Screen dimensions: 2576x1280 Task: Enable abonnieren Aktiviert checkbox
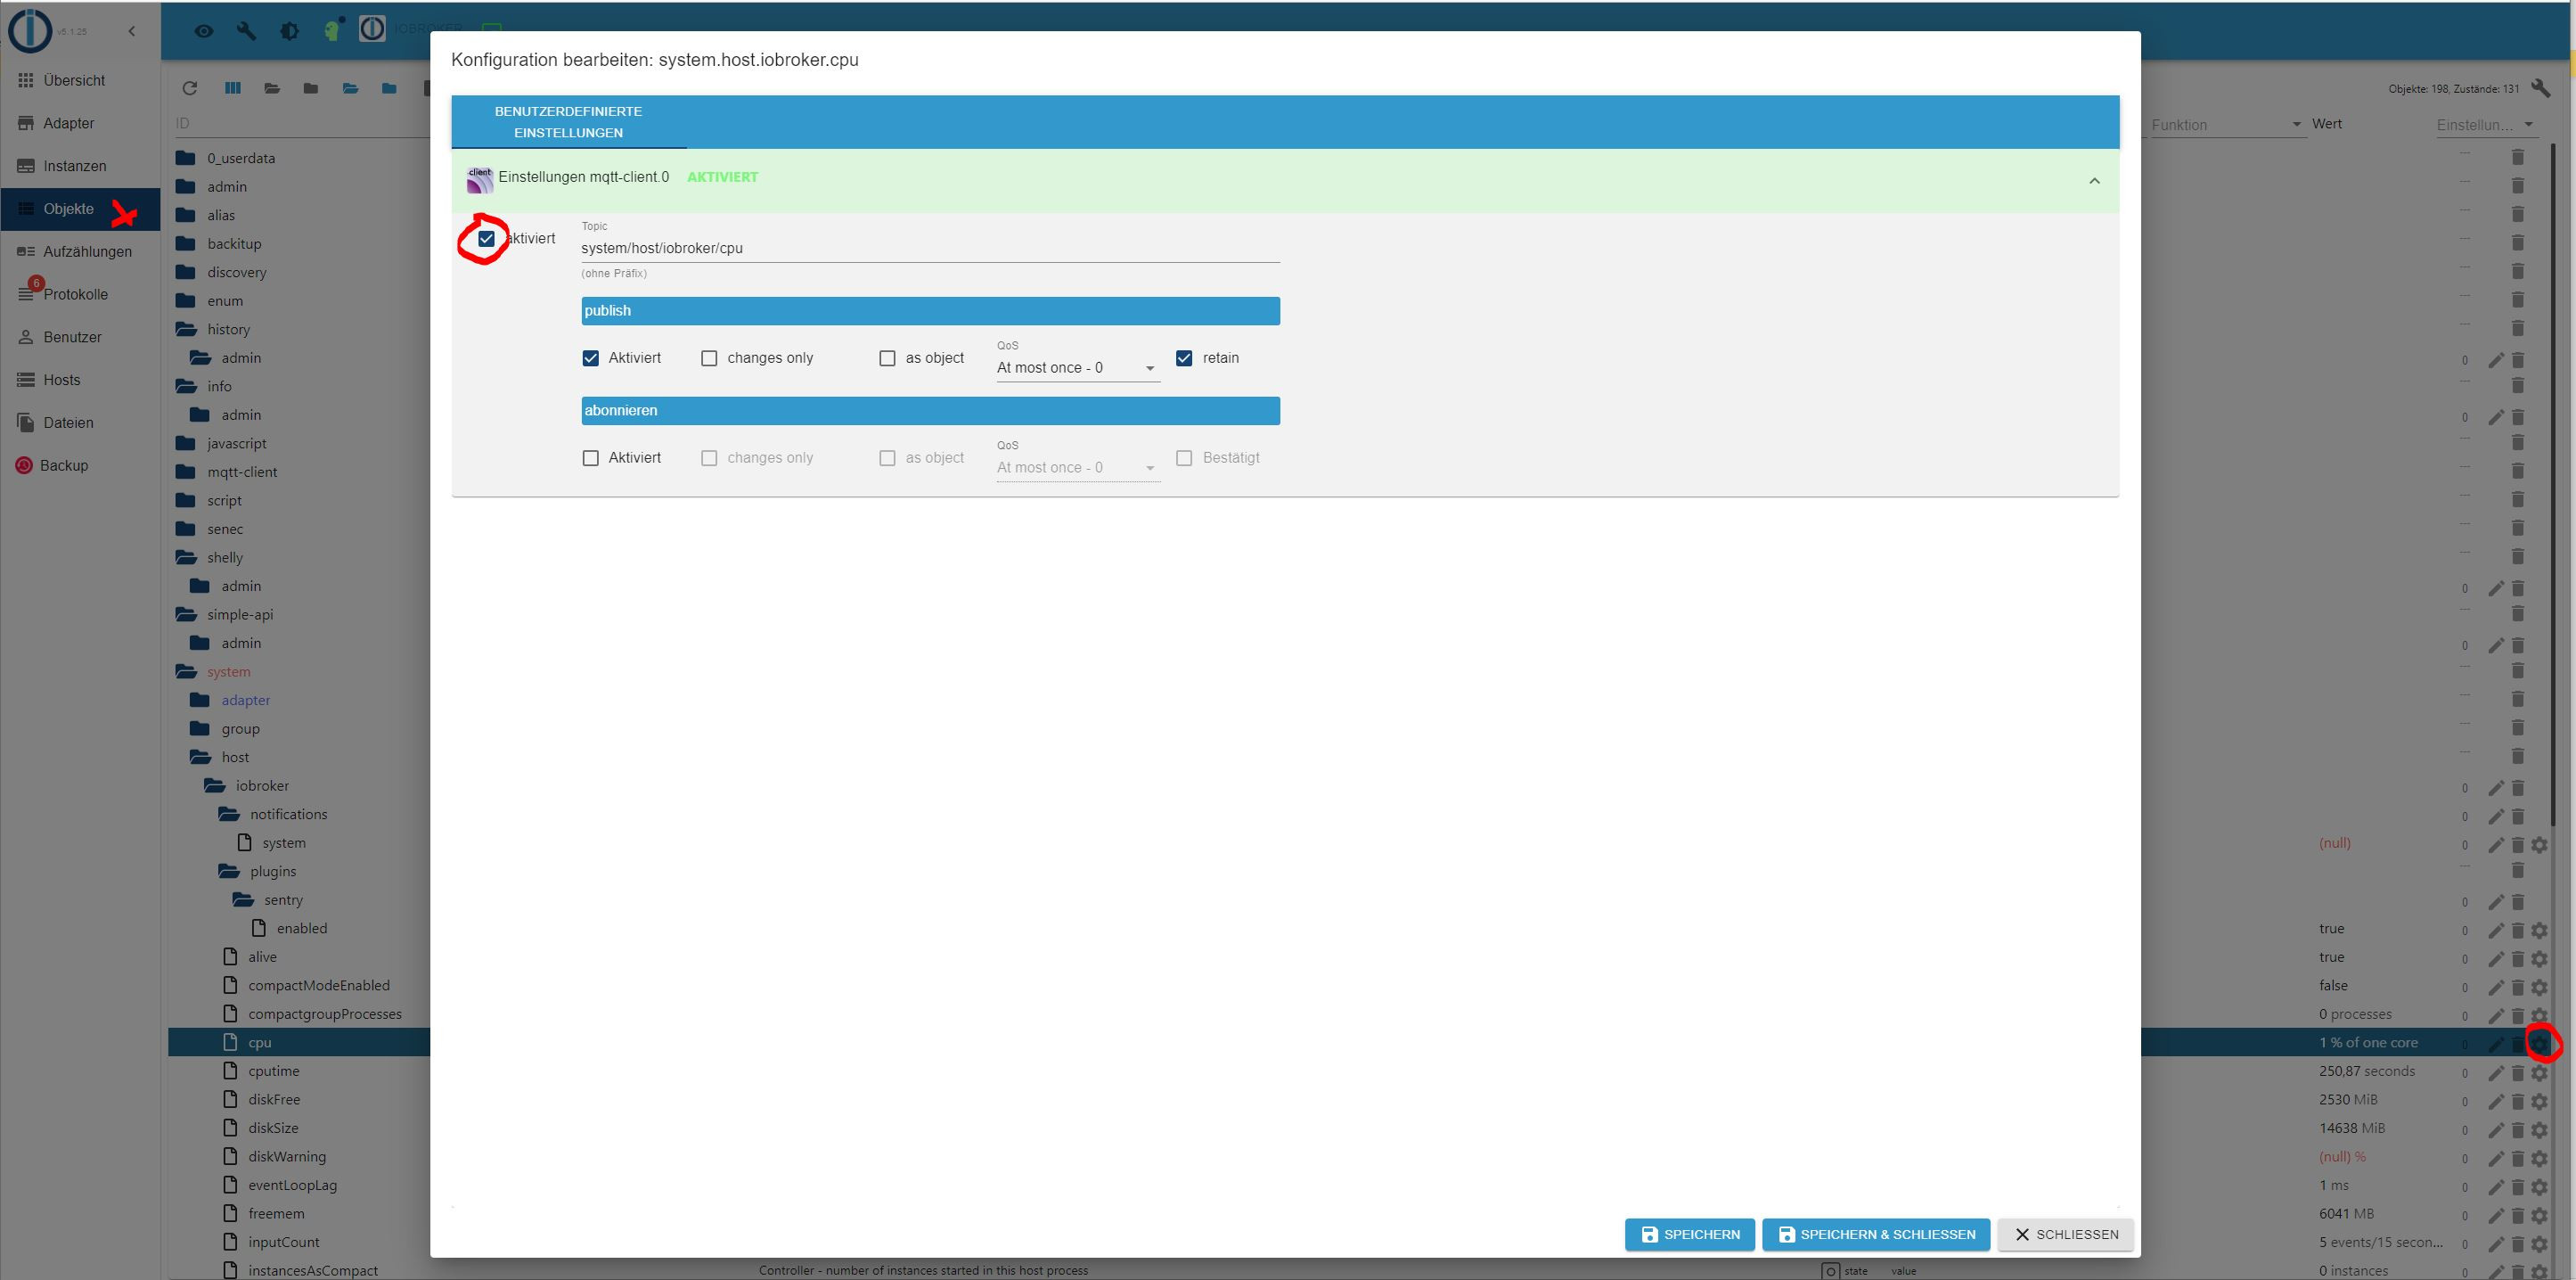[591, 458]
